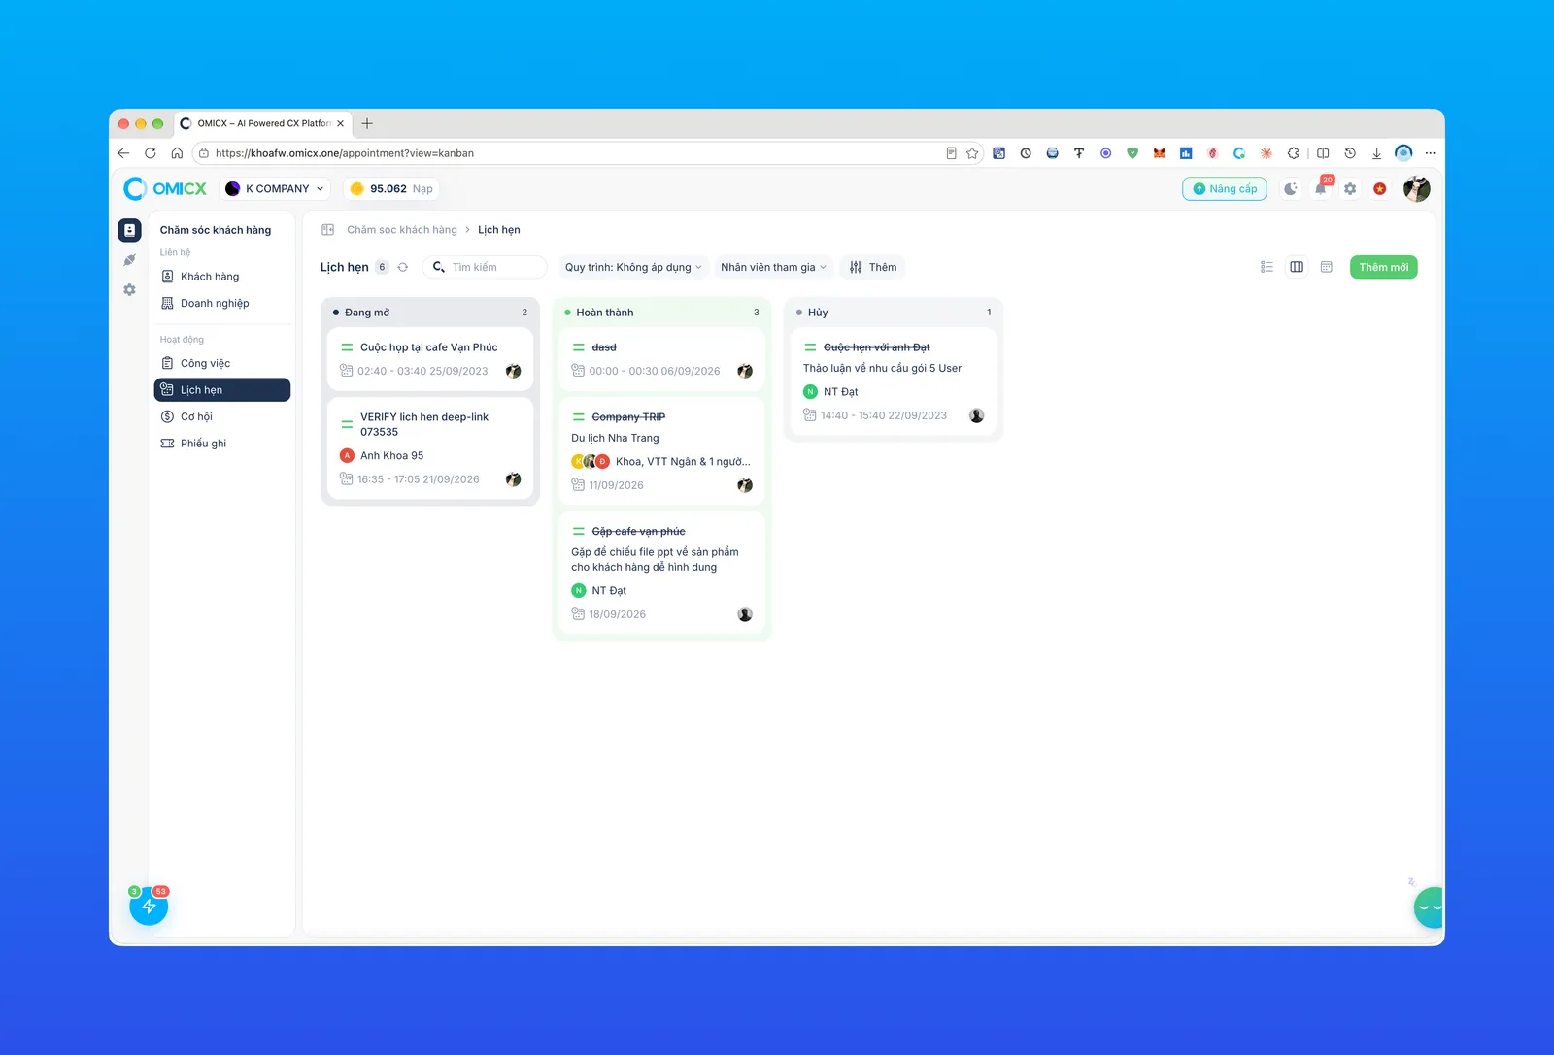
Task: Open card VERIFY lich hen deep-link 073535
Action: pos(430,448)
